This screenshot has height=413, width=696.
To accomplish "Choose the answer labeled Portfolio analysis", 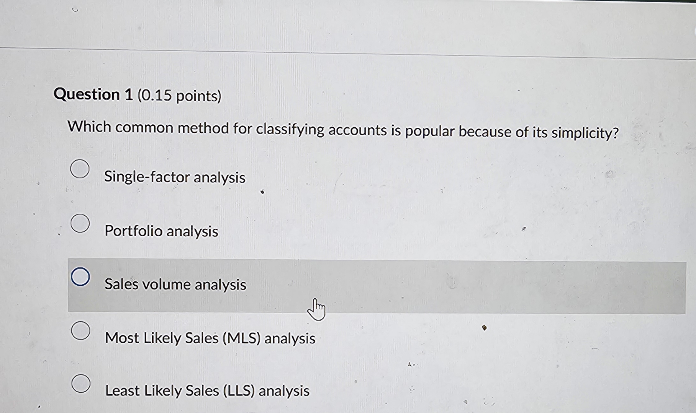I will 161,231.
